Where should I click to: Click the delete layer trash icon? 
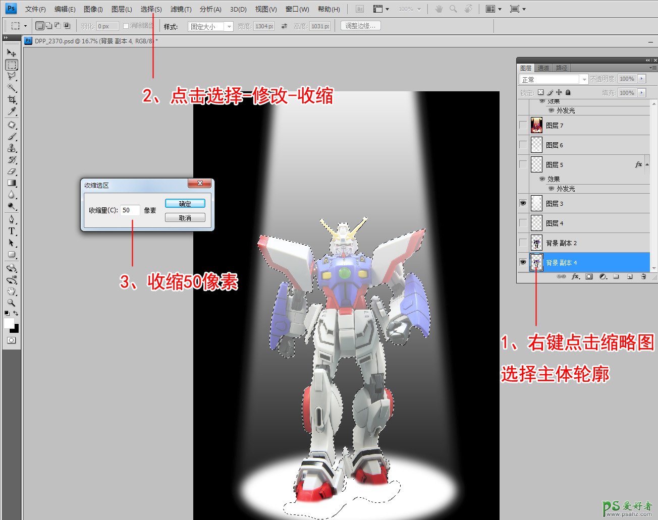[x=643, y=277]
